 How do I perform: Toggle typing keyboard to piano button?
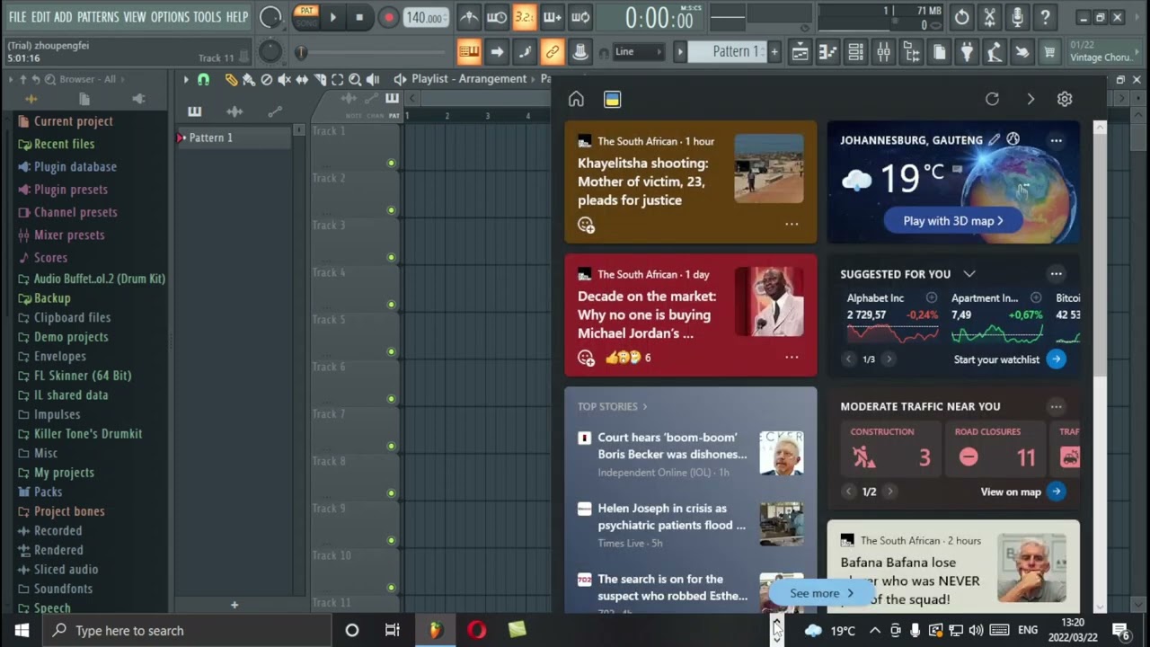(468, 52)
